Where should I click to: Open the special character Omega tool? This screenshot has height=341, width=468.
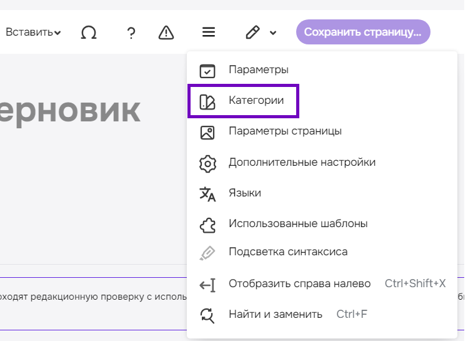pyautogui.click(x=89, y=33)
